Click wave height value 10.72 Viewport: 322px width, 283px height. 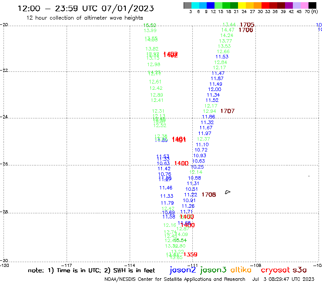coord(201,150)
